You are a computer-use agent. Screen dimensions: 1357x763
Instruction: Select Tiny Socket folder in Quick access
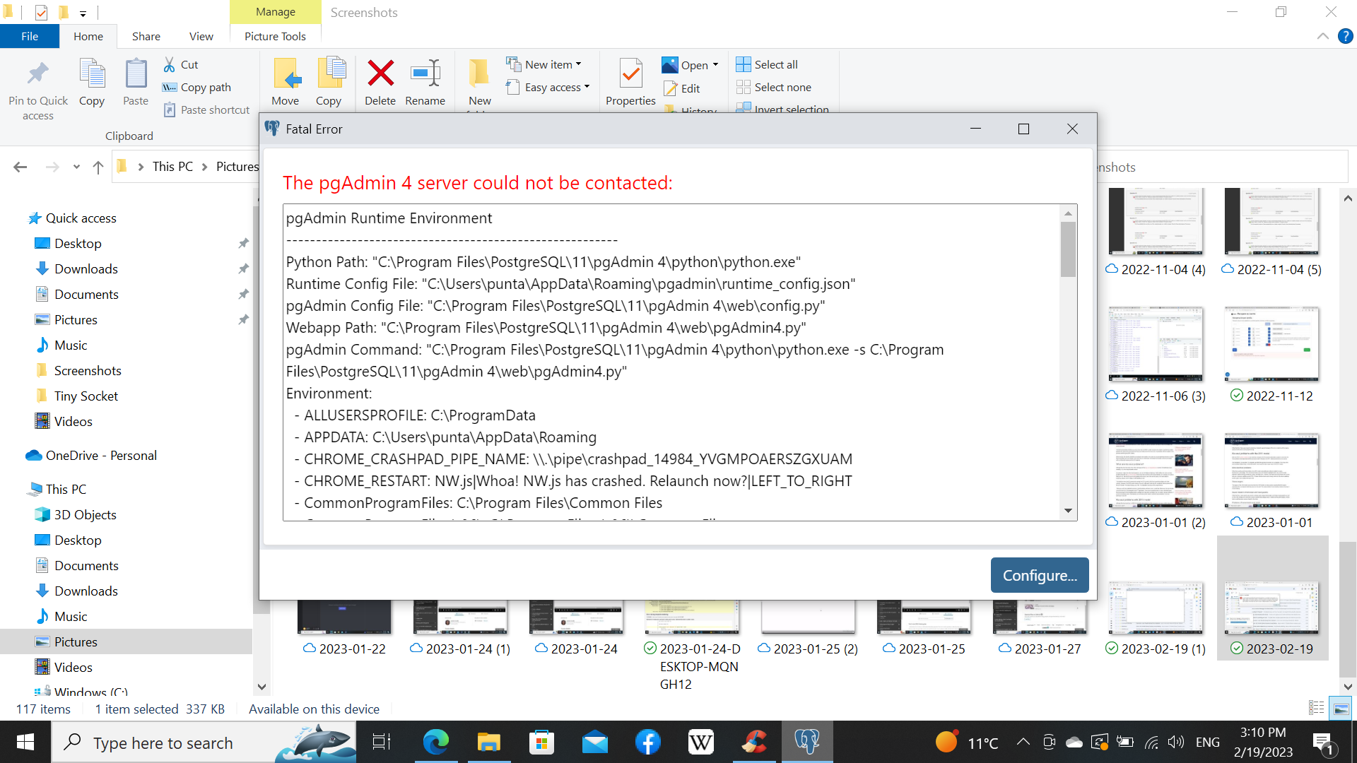tap(86, 396)
